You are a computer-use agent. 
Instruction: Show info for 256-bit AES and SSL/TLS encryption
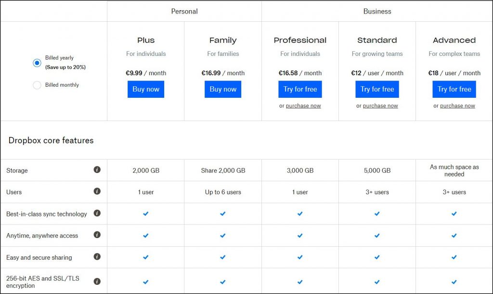click(97, 281)
